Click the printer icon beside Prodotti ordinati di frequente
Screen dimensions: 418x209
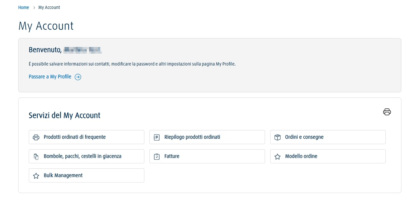point(36,137)
